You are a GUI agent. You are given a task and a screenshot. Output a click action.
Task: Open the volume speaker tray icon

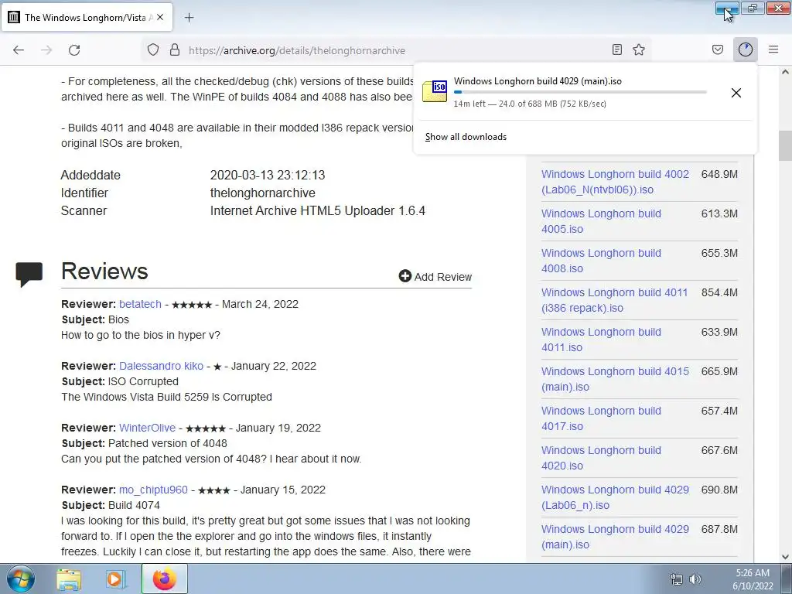point(695,579)
